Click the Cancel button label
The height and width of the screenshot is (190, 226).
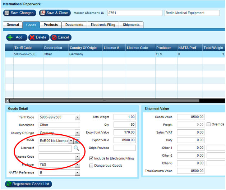click(63, 37)
